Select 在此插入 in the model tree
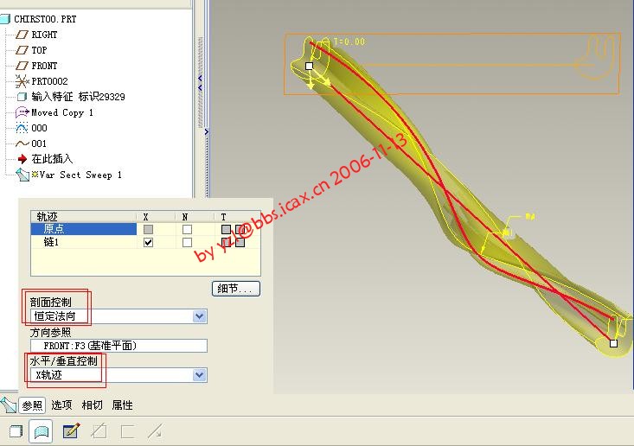The width and height of the screenshot is (634, 446). click(x=52, y=159)
